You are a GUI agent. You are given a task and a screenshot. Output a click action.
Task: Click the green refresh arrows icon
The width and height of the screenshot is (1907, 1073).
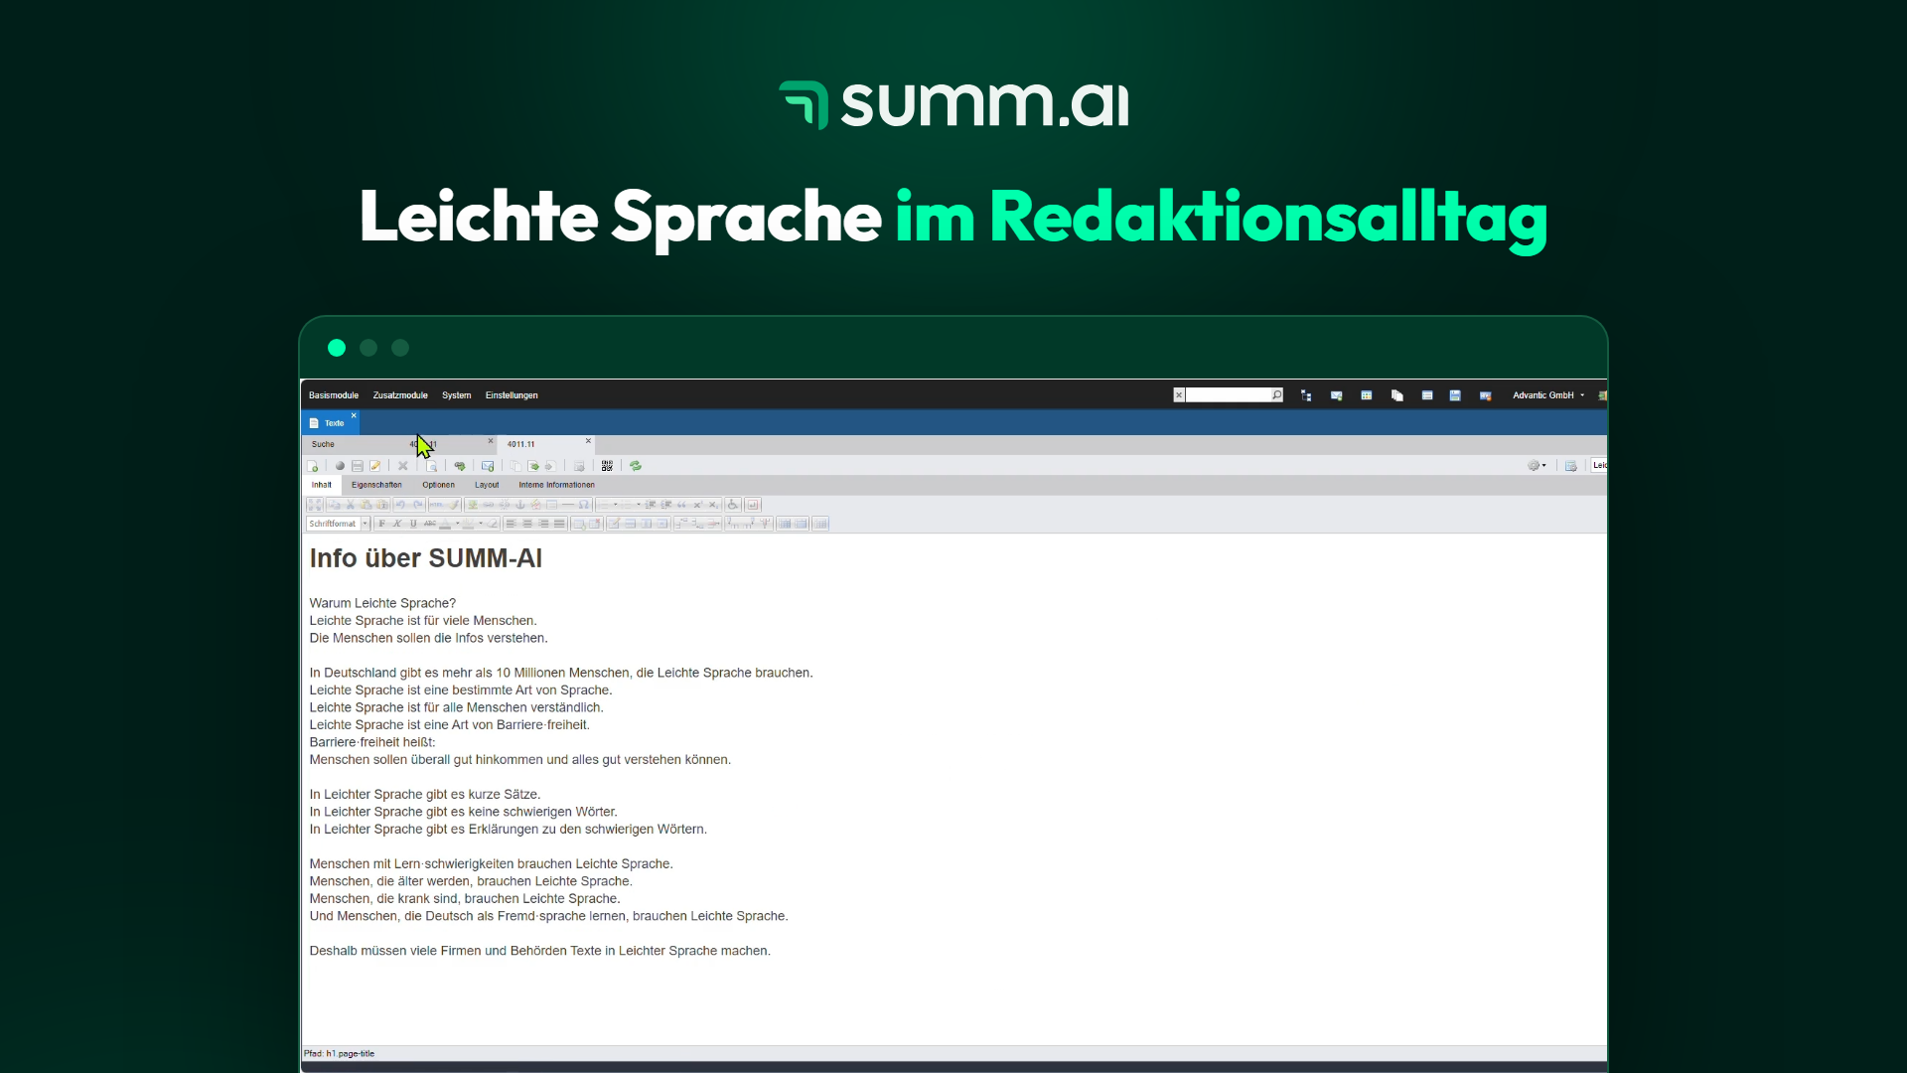tap(636, 466)
